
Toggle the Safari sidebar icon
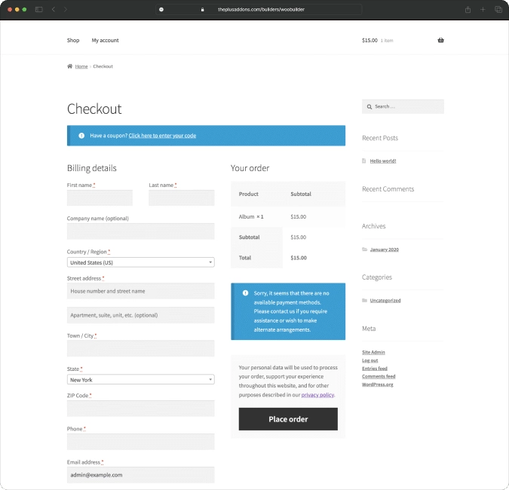tap(39, 9)
